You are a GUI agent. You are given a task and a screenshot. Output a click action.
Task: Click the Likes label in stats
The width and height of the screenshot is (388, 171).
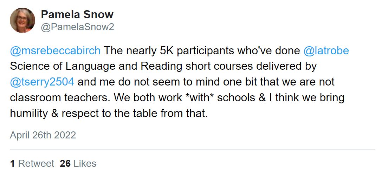85,163
